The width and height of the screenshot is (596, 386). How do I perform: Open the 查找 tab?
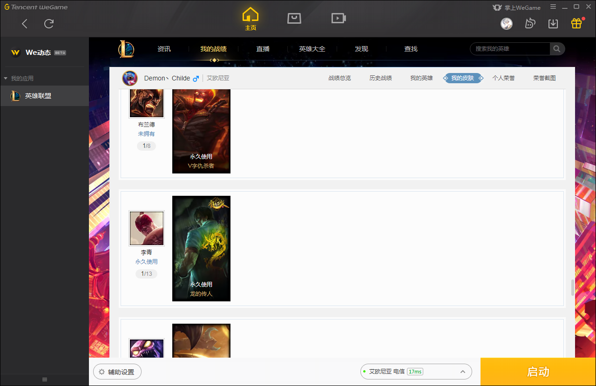pyautogui.click(x=411, y=49)
